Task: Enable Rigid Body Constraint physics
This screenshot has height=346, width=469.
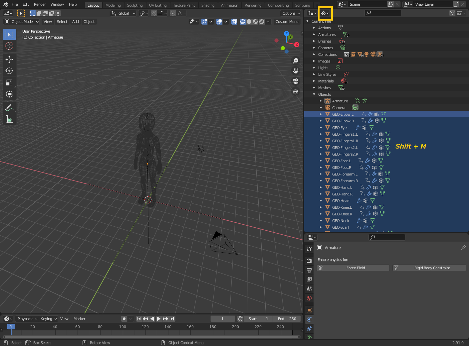Action: (x=429, y=268)
